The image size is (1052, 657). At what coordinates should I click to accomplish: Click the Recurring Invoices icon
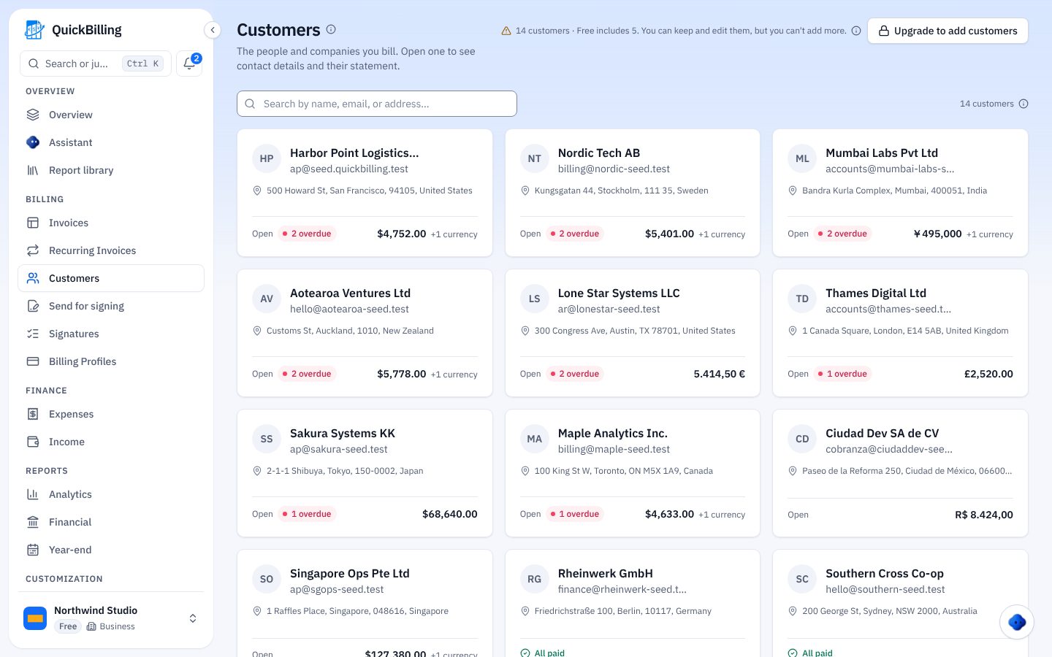coord(33,250)
